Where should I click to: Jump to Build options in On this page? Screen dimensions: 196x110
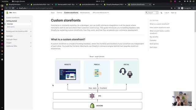(154, 44)
